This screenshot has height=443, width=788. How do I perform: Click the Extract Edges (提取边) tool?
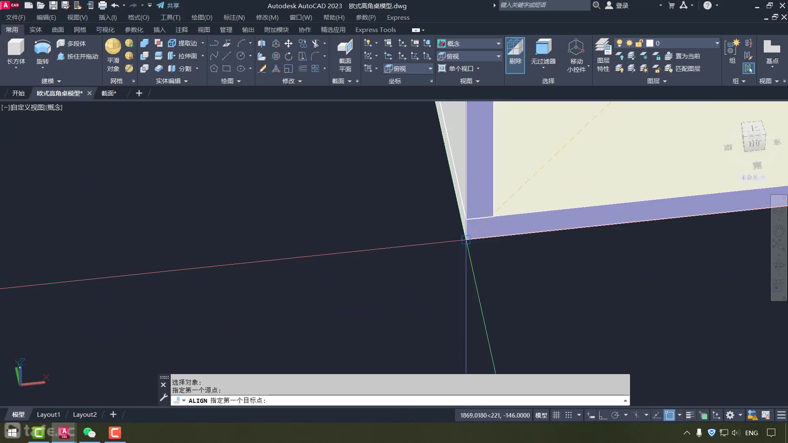pyautogui.click(x=183, y=43)
